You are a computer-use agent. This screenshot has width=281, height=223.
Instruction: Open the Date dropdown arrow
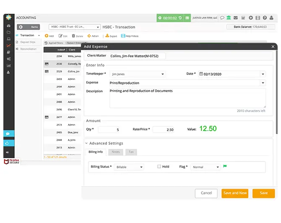tap(263, 74)
